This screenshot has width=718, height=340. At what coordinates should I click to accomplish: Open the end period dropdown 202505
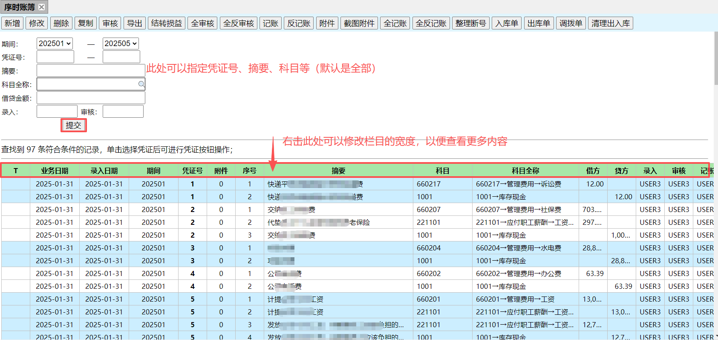pos(121,44)
